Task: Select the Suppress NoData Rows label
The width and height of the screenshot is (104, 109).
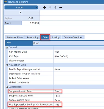Action: [21, 96]
